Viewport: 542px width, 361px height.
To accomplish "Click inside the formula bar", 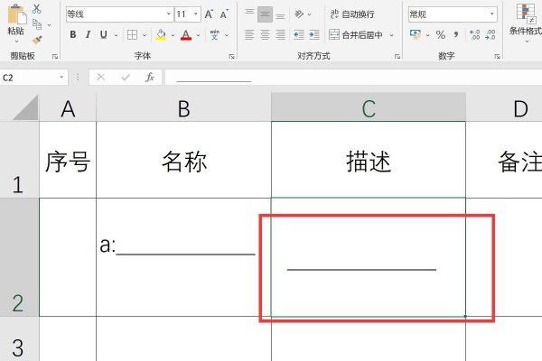I will (x=353, y=77).
